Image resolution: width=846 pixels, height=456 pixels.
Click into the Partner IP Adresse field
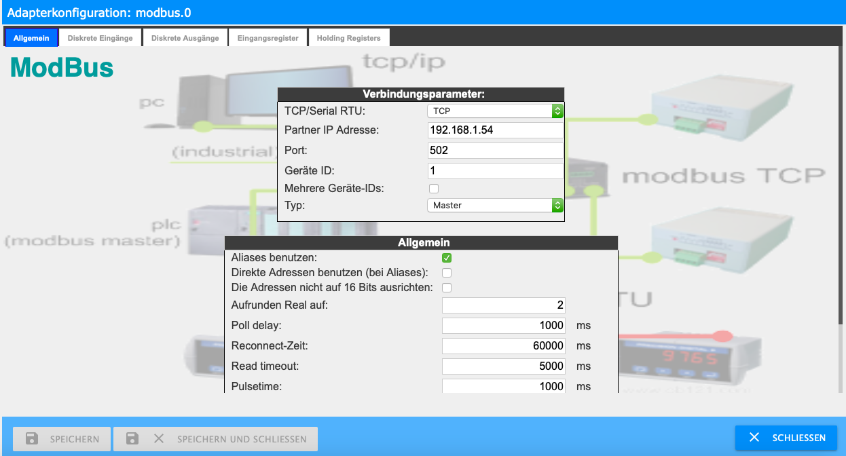point(495,130)
